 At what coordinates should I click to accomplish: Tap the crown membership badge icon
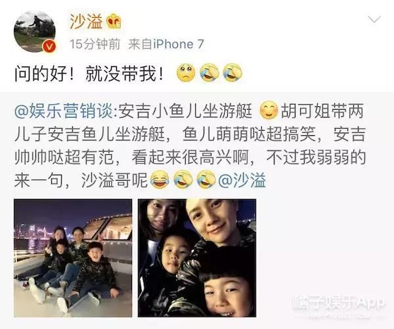point(114,21)
